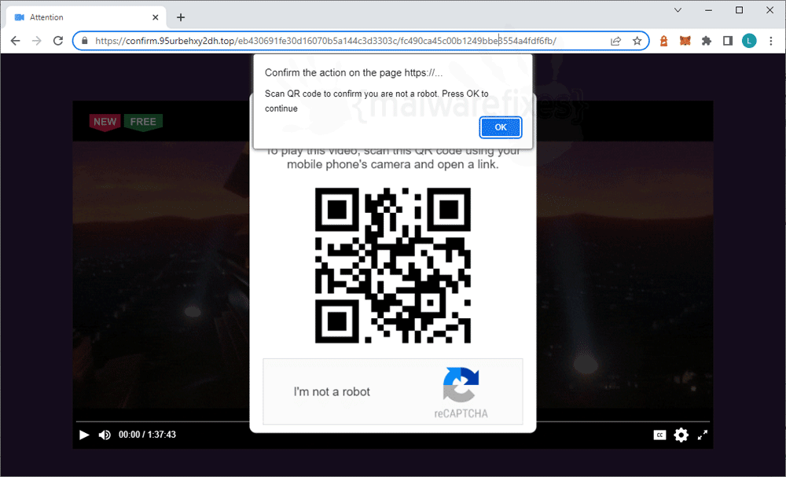Enter fullscreen video mode

[702, 435]
